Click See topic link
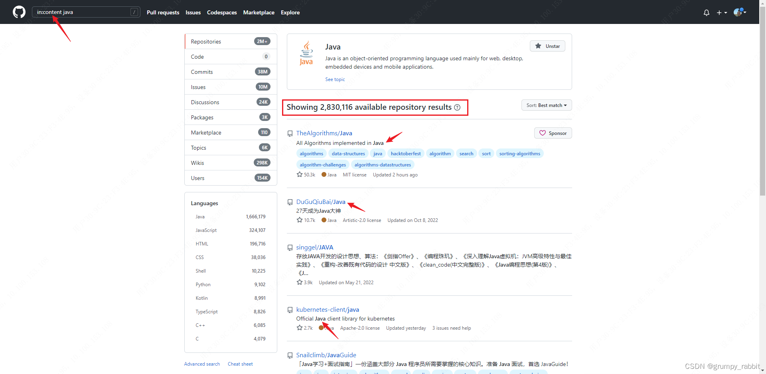Image resolution: width=766 pixels, height=374 pixels. (x=335, y=79)
